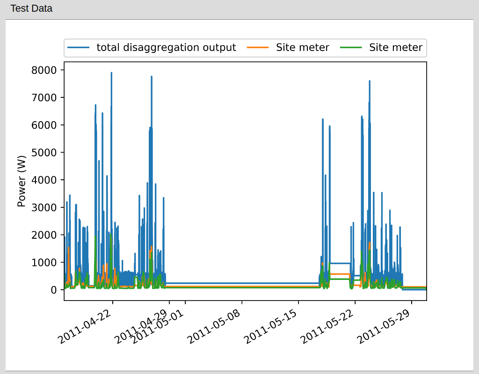This screenshot has height=374, width=479.
Task: Click the 2011-05-08 x-axis date label
Action: click(x=214, y=327)
